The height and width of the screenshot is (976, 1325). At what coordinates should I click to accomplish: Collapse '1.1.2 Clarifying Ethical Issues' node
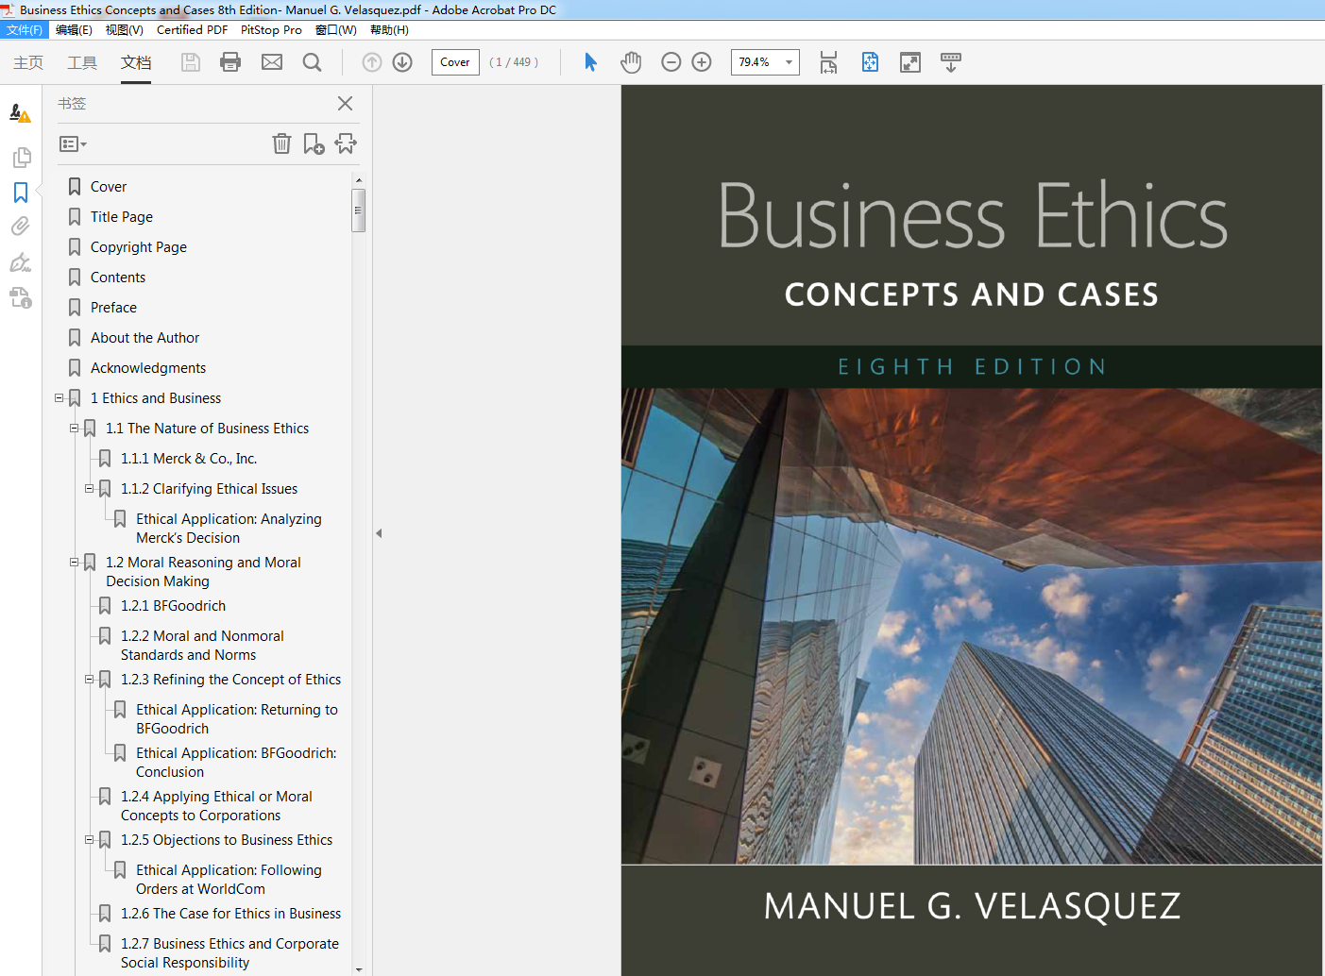[89, 489]
